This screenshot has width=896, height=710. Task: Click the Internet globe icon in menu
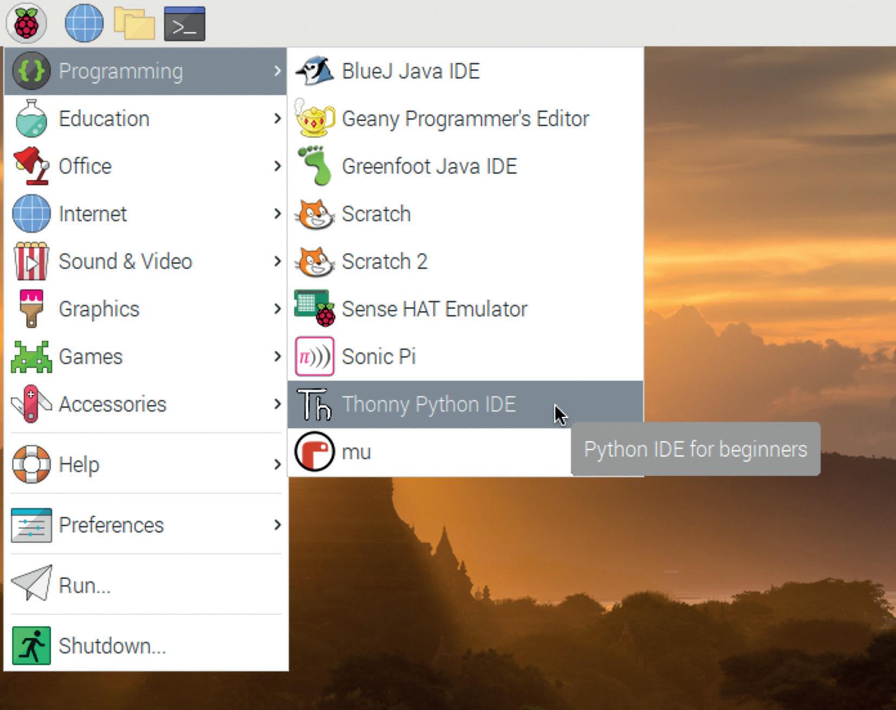click(31, 213)
